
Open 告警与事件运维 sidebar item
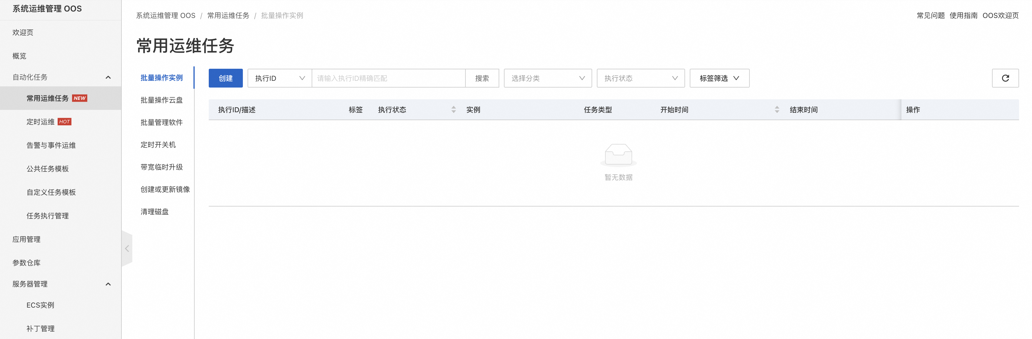(61, 145)
